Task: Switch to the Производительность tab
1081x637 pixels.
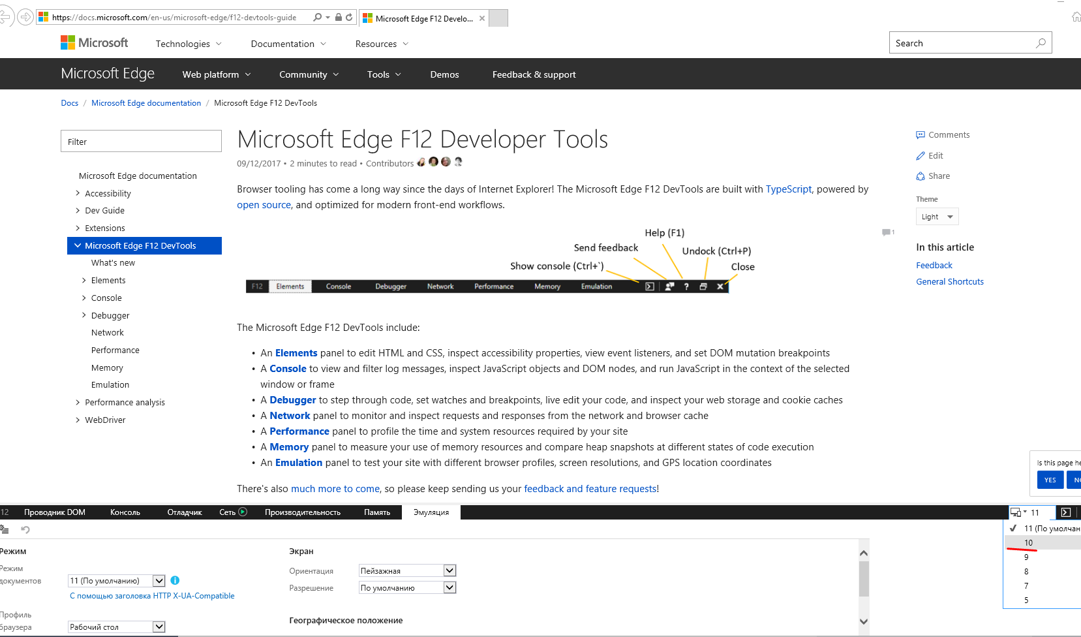Action: tap(303, 512)
